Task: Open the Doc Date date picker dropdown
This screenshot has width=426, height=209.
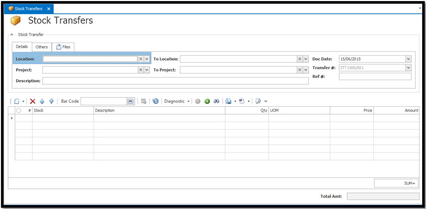Action: click(x=408, y=59)
